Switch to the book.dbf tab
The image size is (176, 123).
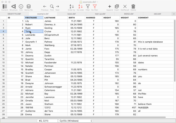click(71, 13)
